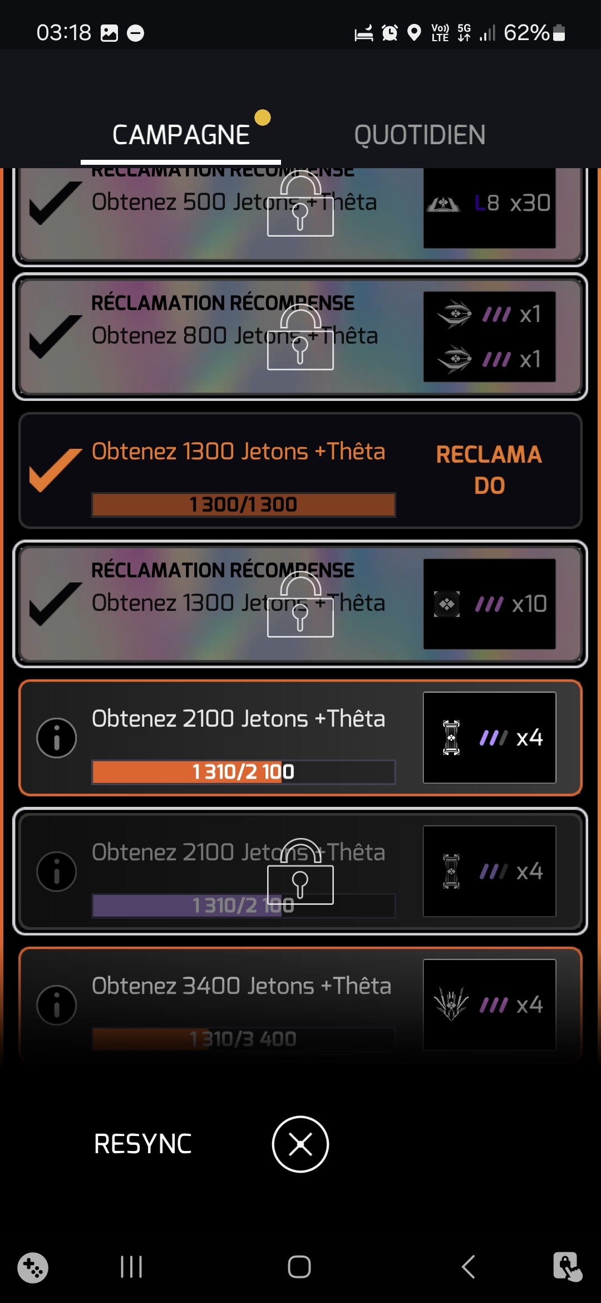
Task: Select the CAMPAGNE tab
Action: [181, 135]
